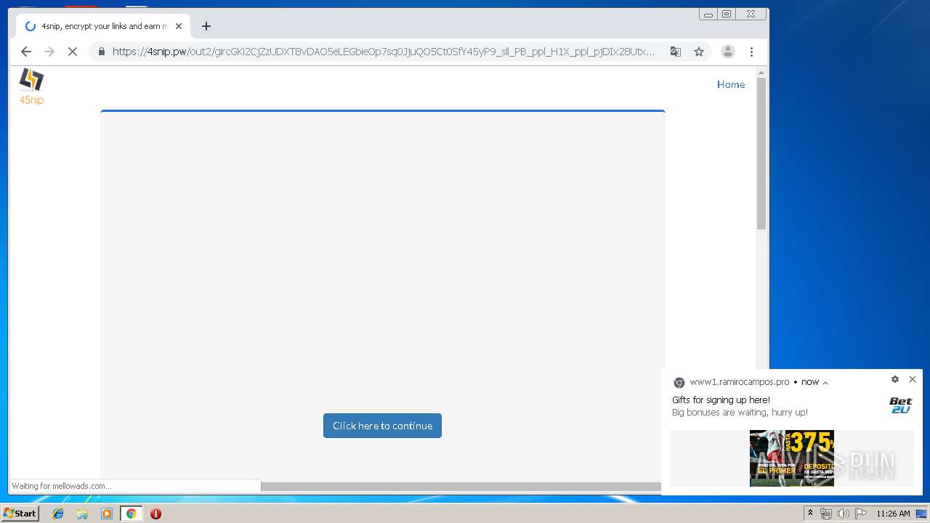Viewport: 930px width, 523px height.
Task: Go back to the previous page
Action: tap(26, 52)
